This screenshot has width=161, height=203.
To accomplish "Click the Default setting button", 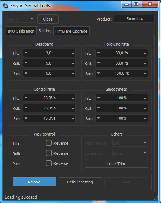I will pos(80,182).
